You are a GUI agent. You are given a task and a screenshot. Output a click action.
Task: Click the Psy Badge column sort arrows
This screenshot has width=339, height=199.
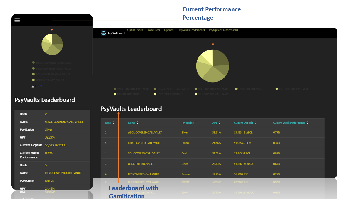pos(196,123)
